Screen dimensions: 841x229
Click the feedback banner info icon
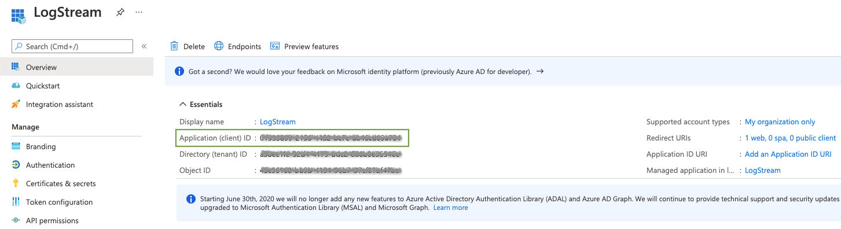pyautogui.click(x=179, y=72)
